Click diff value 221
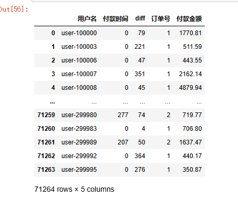The height and width of the screenshot is (197, 238). [x=140, y=47]
